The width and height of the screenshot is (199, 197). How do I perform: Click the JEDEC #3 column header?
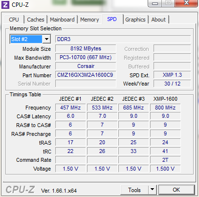[x=133, y=99]
